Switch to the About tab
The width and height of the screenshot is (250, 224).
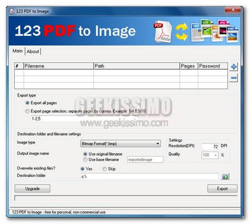pyautogui.click(x=33, y=51)
